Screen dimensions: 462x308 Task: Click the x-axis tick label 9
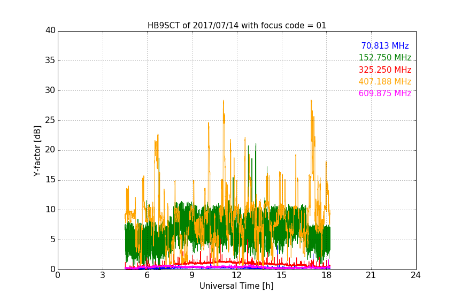[192, 275]
